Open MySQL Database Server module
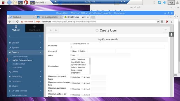This screenshot has width=180, height=101. pos(22,60)
